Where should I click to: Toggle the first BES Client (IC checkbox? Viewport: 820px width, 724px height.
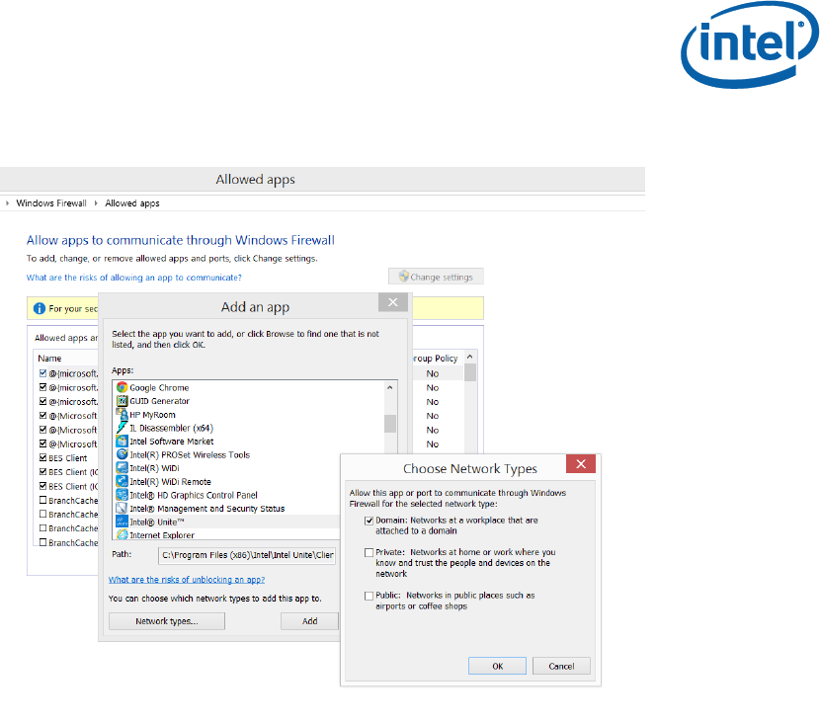point(42,471)
